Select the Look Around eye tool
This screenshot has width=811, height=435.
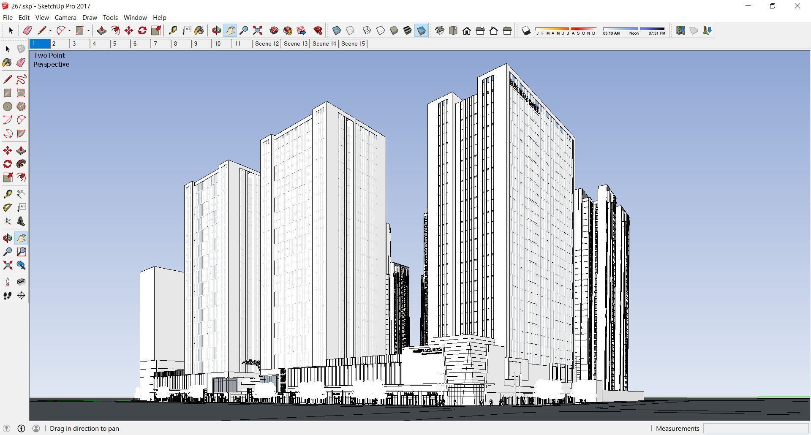click(21, 282)
